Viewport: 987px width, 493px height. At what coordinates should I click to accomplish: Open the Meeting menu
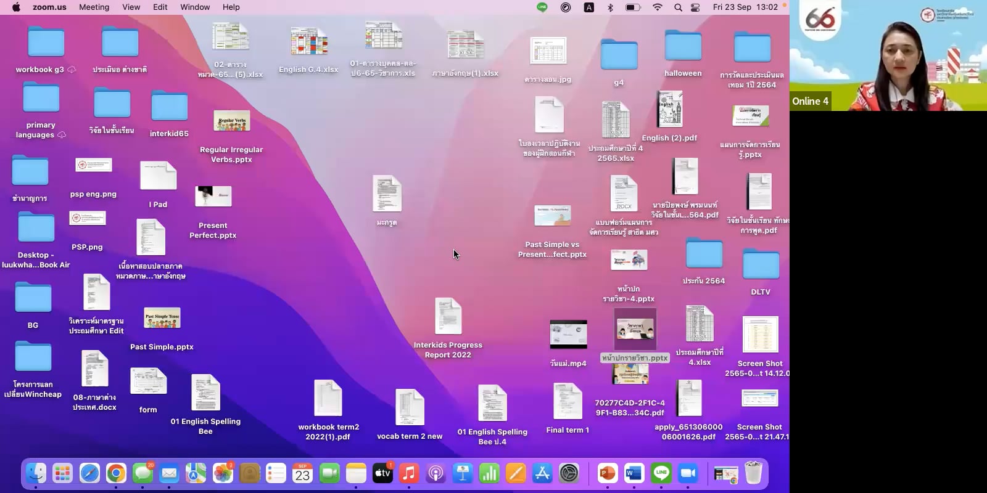click(x=94, y=7)
